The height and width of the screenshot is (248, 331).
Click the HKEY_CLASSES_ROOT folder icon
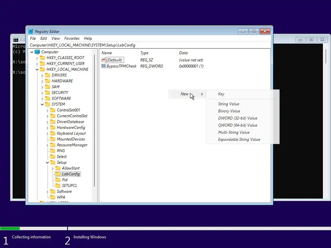coord(42,57)
